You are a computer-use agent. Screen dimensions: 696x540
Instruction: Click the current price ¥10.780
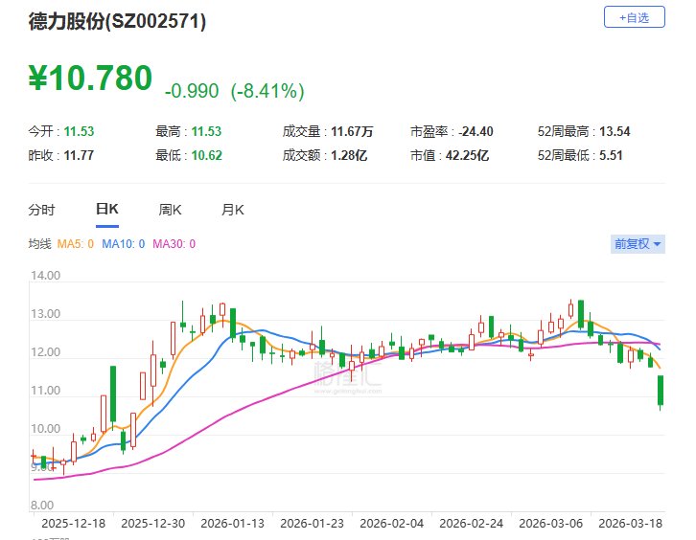tap(91, 79)
